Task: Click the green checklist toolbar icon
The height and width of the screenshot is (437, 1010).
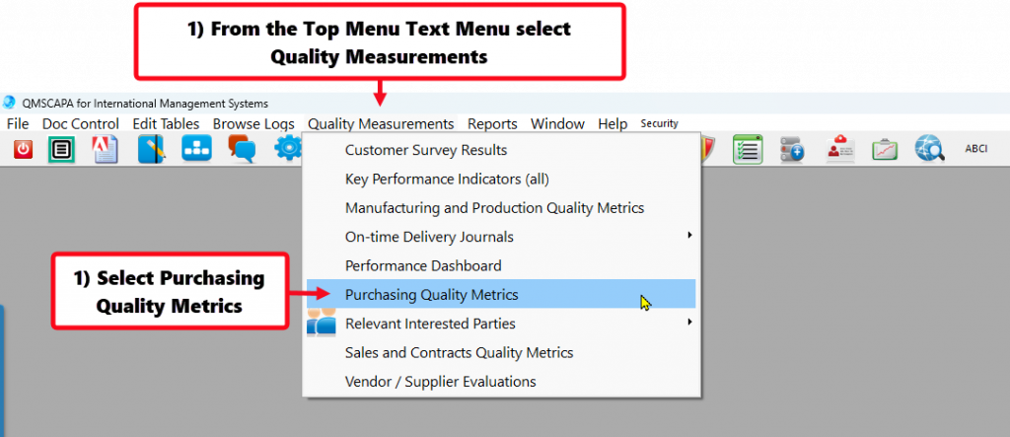Action: 749,149
